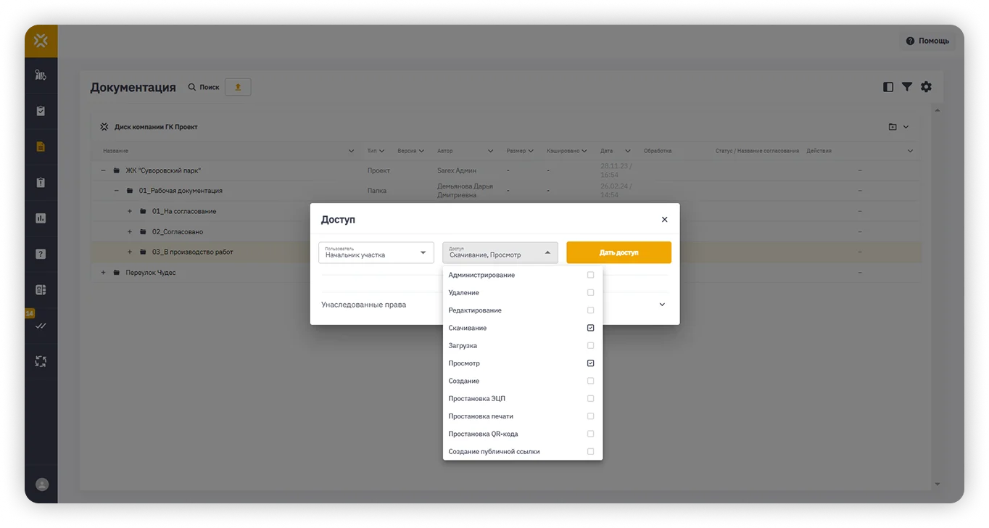Uncheck the Просмотр permission checkbox
This screenshot has width=989, height=528.
click(590, 363)
